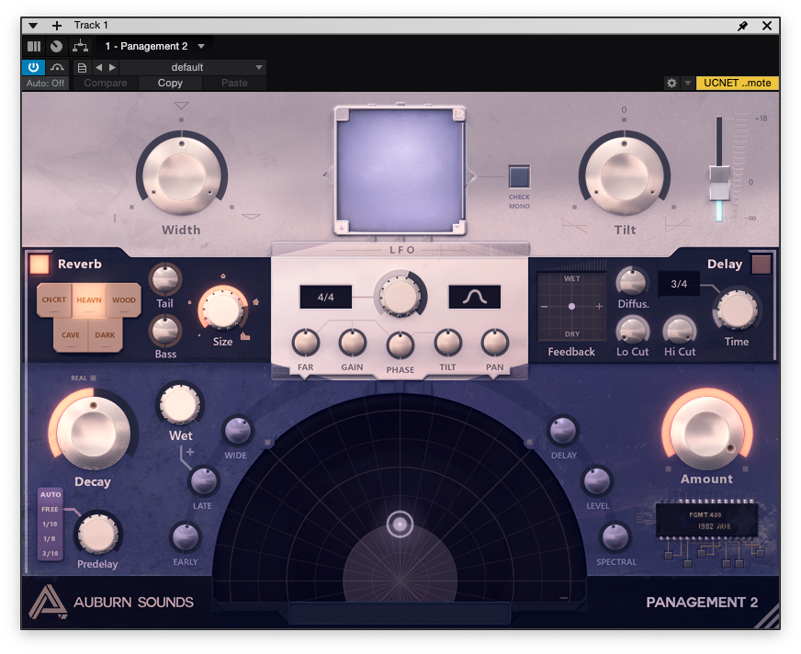The width and height of the screenshot is (801, 654).
Task: Choose 3/16 predelay sync mode
Action: (x=50, y=553)
